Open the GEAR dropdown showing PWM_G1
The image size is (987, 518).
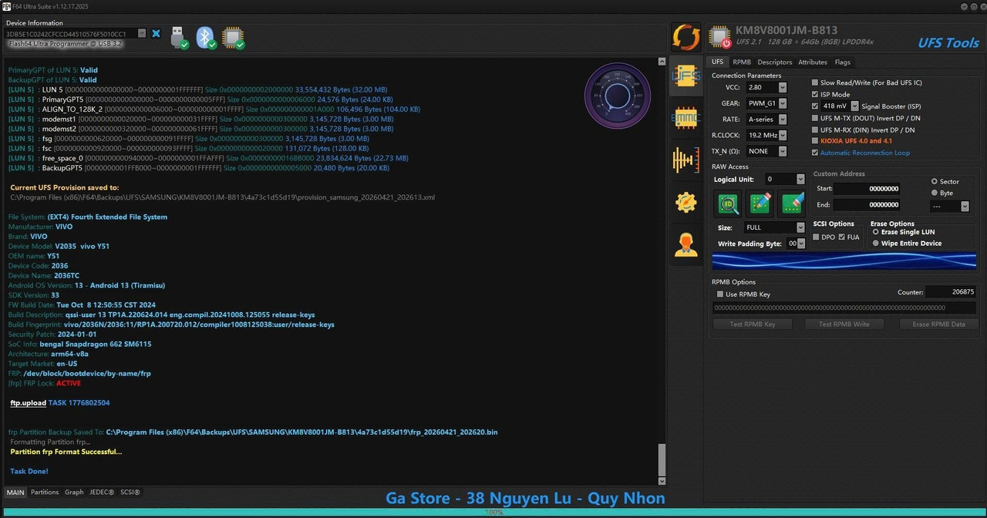[x=782, y=103]
